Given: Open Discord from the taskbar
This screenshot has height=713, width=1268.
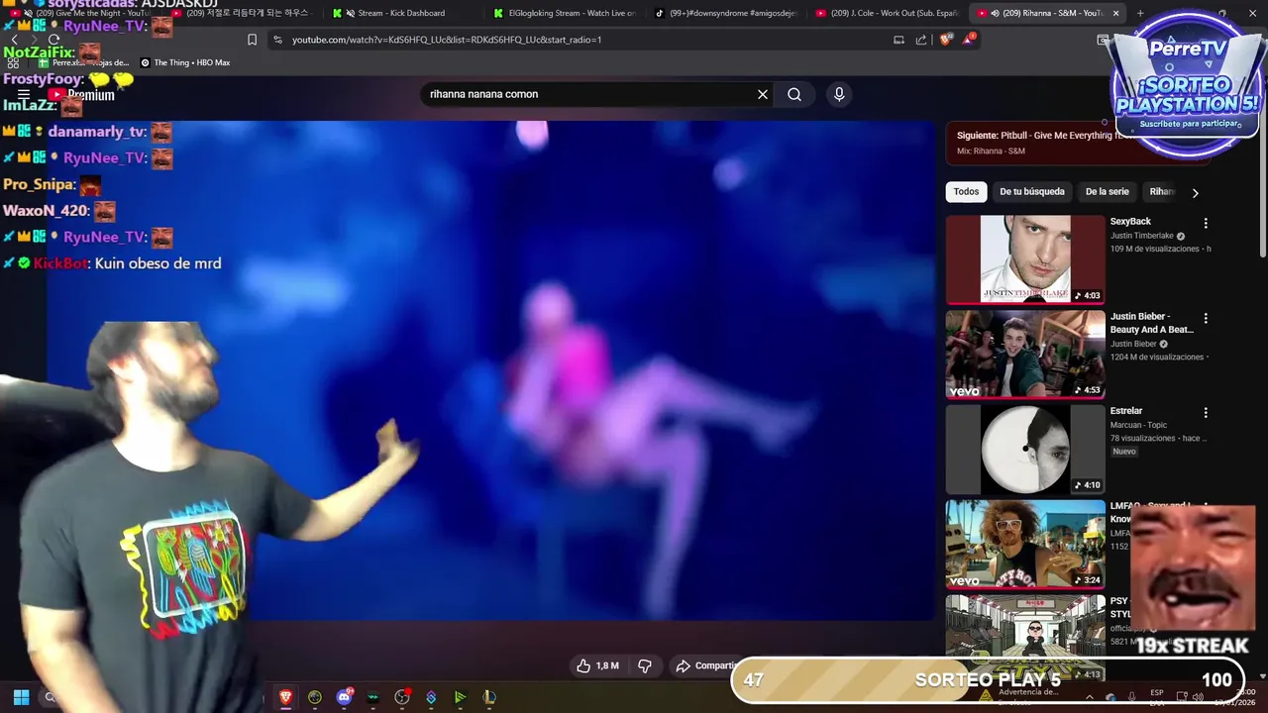Looking at the screenshot, I should pyautogui.click(x=344, y=697).
